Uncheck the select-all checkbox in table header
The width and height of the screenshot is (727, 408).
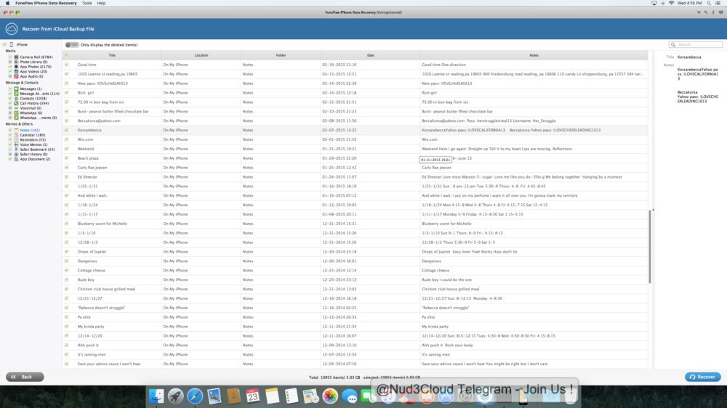[66, 55]
